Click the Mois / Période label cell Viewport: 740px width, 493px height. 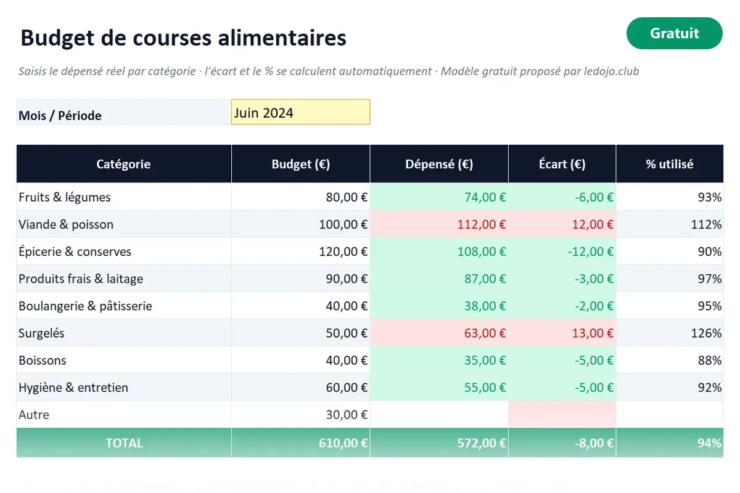(x=124, y=112)
